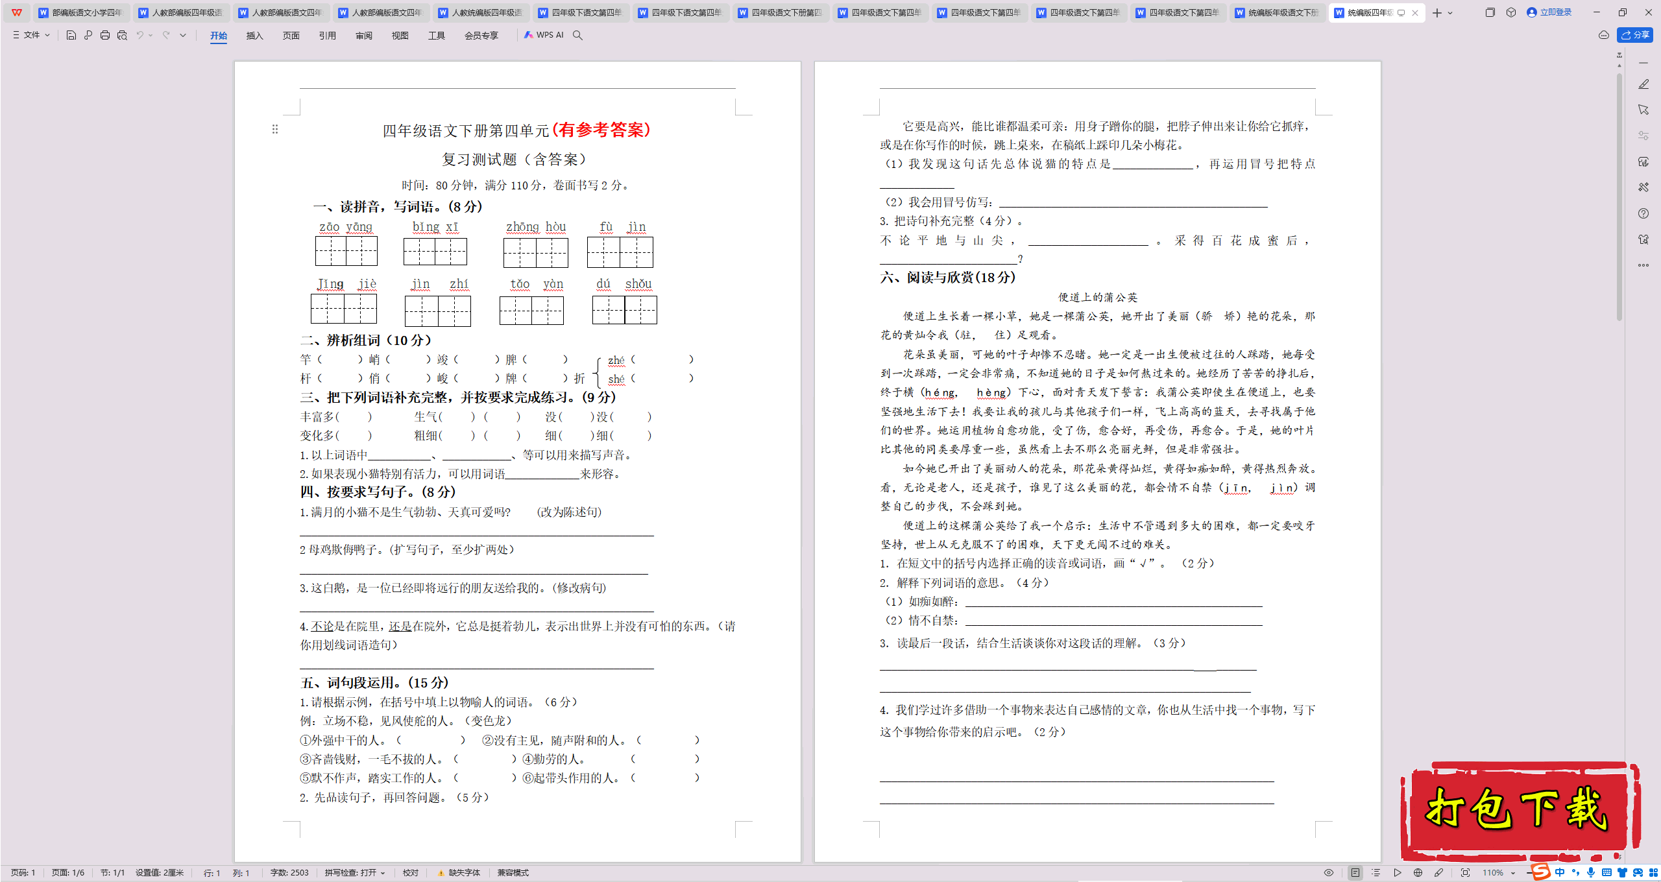Switch to the 部编版语文小学四年 document tab
Screen dimensions: 1661x882
coord(80,12)
